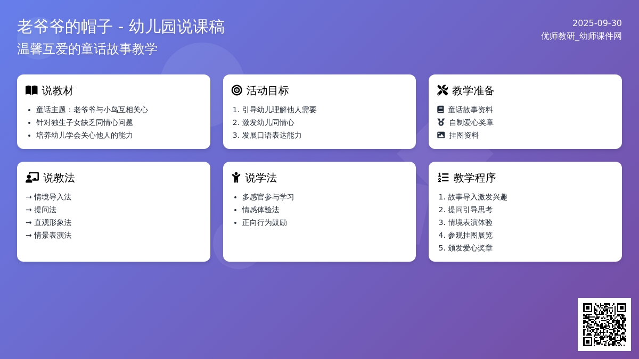The height and width of the screenshot is (359, 639).
Task: Click the teacher board icon beside 说教法
Action: click(32, 178)
